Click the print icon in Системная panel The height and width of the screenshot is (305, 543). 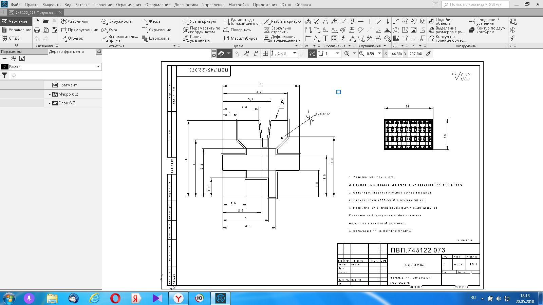(37, 30)
